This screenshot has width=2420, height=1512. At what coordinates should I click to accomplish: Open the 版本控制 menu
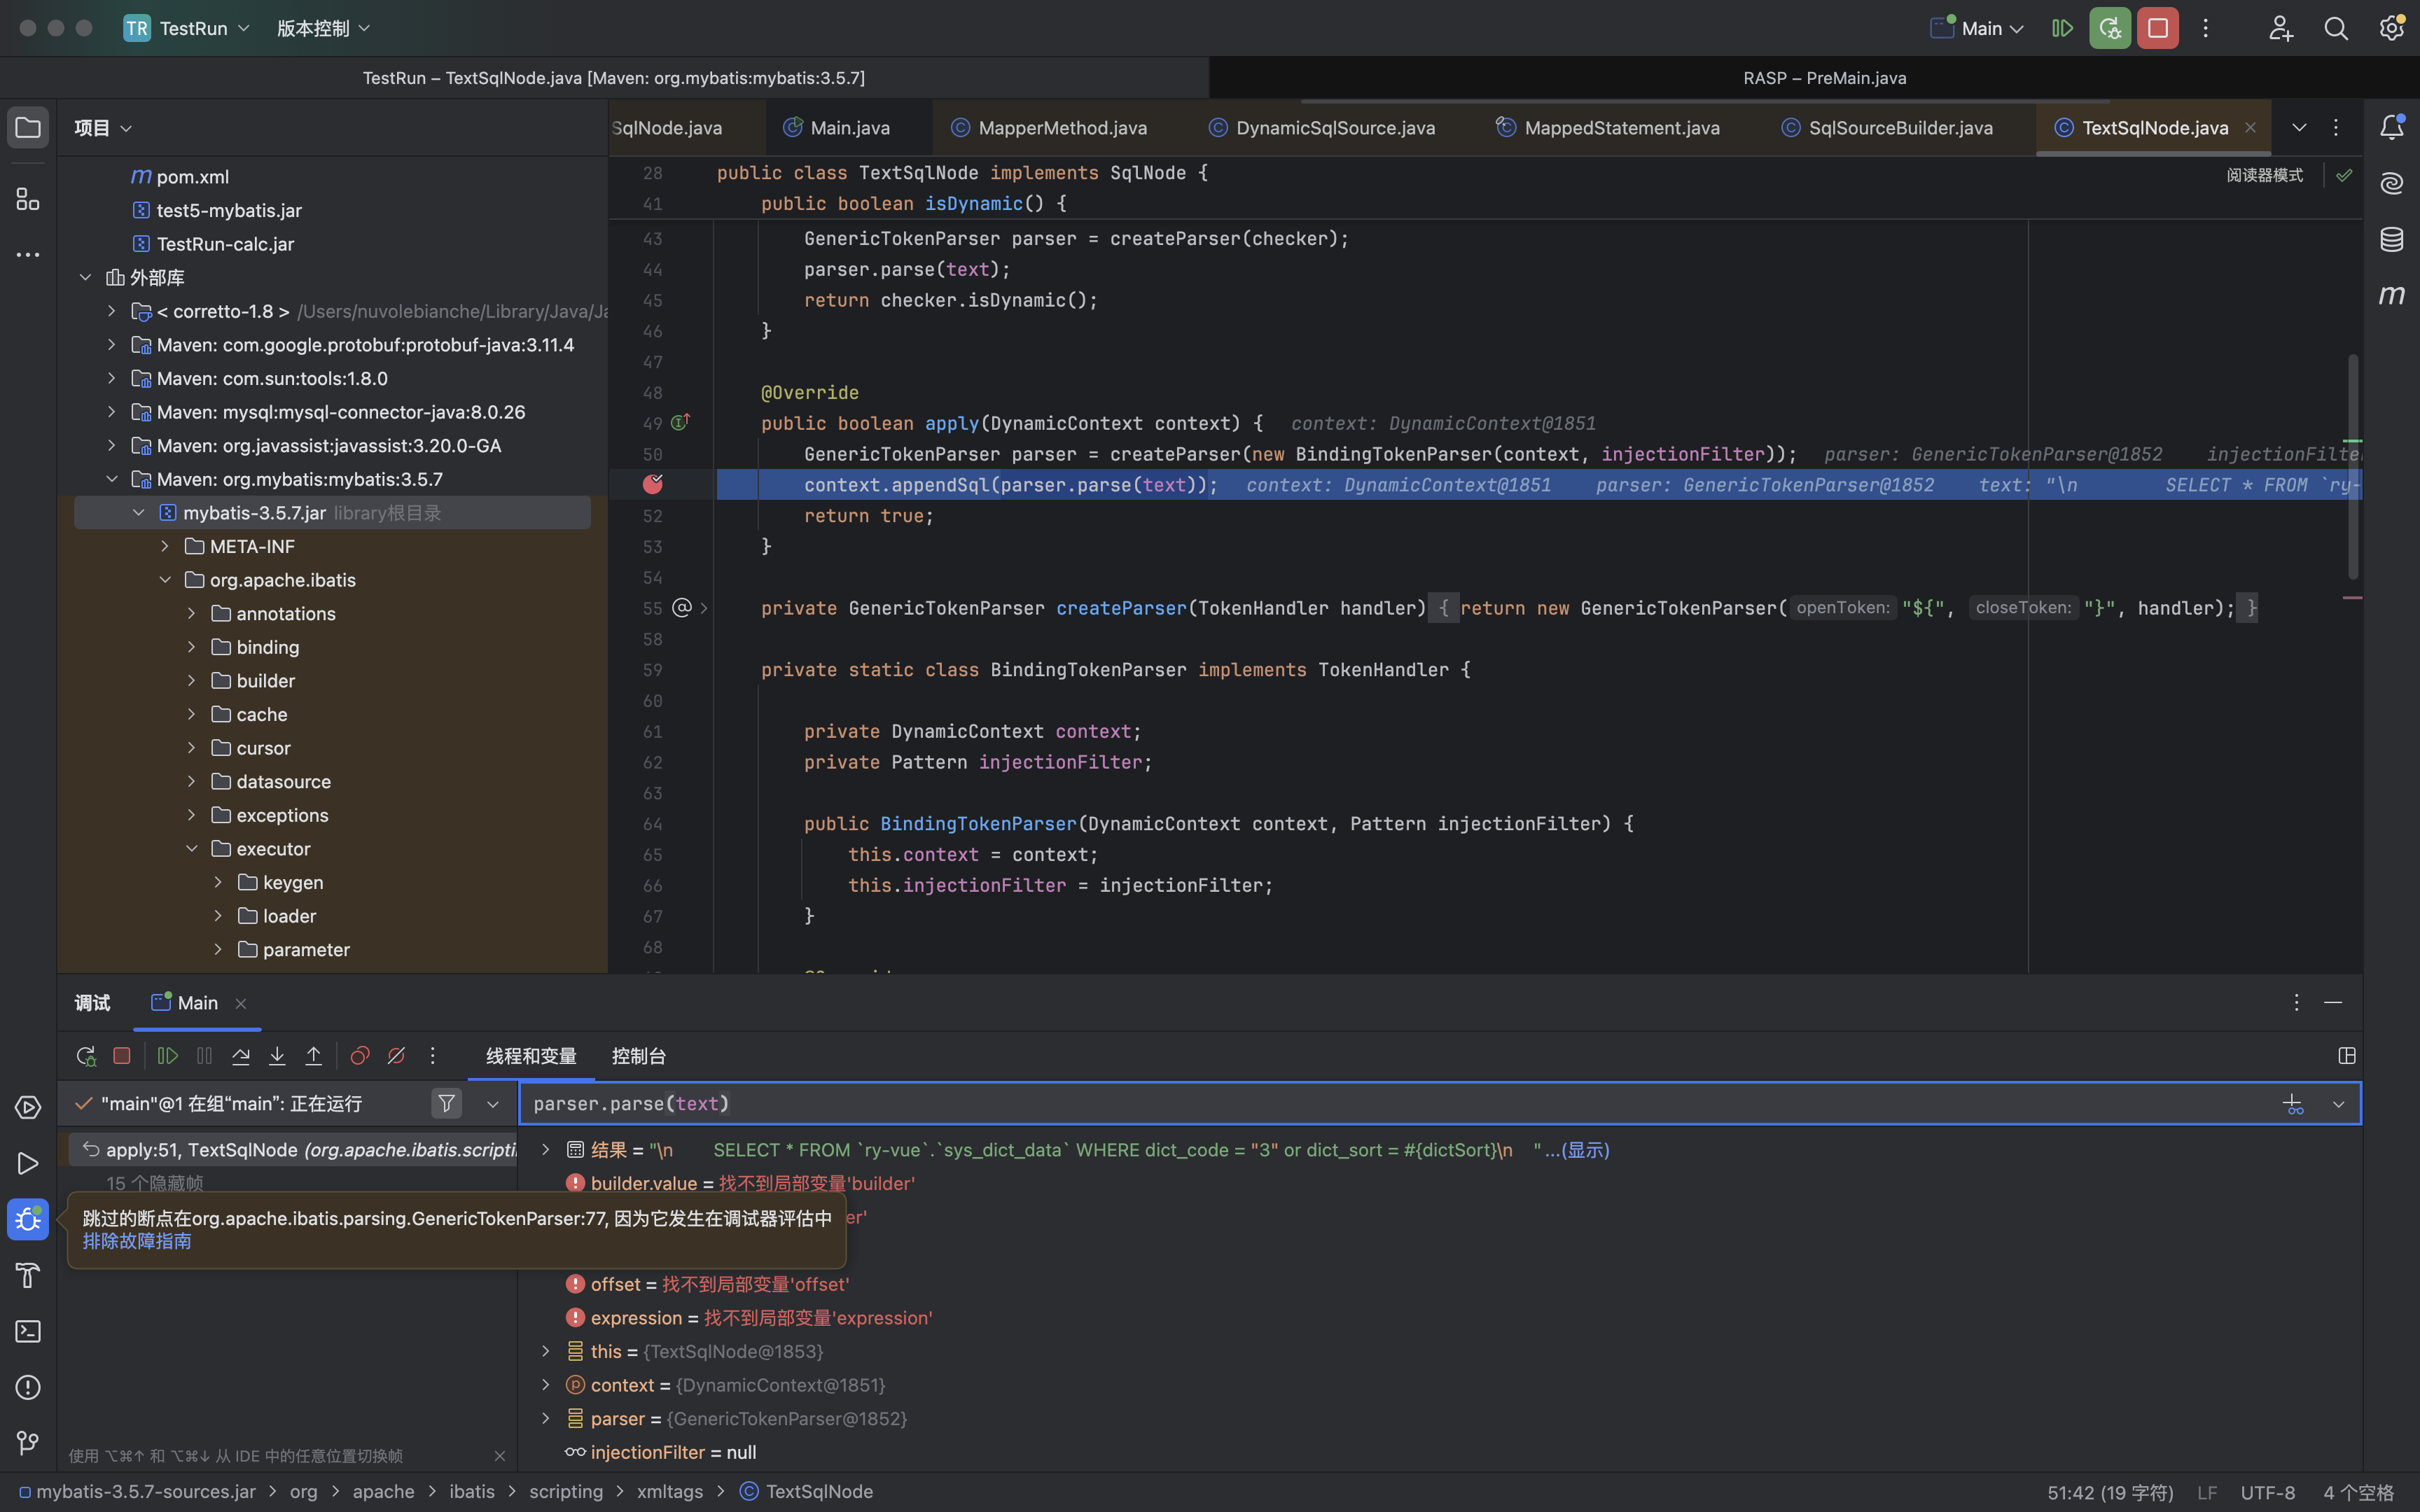click(x=323, y=28)
